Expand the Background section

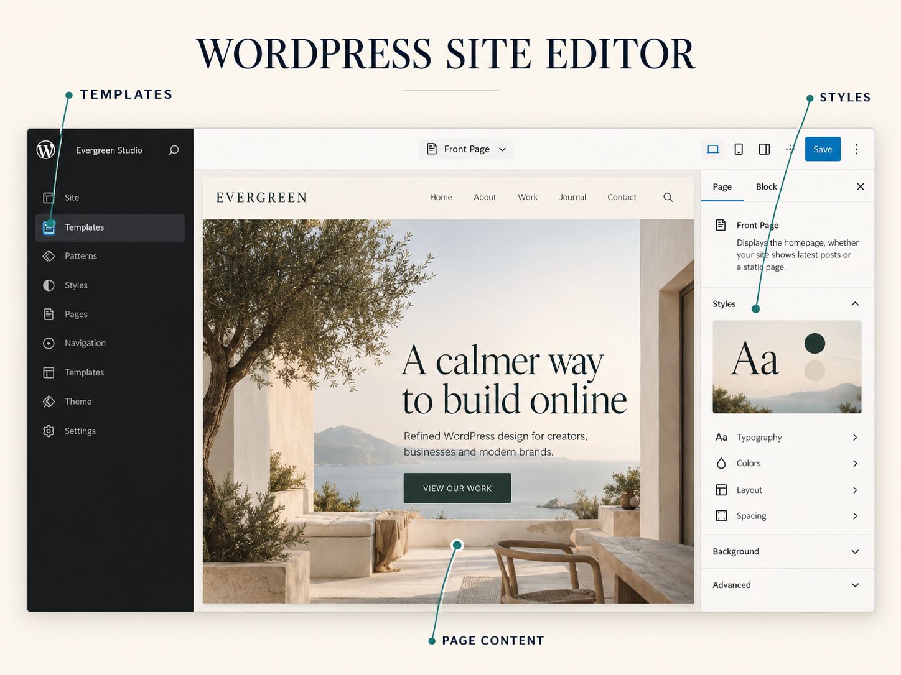[787, 552]
